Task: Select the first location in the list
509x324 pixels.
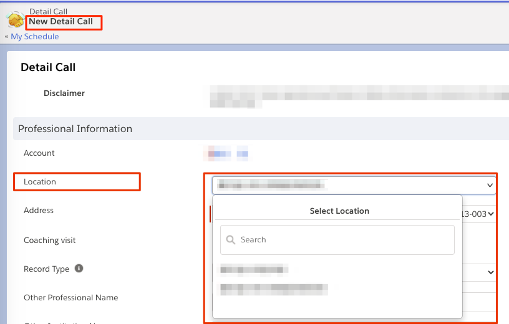Action: (x=254, y=270)
